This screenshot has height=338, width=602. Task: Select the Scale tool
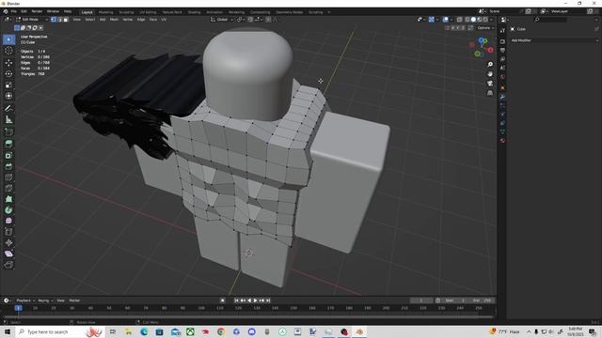click(x=8, y=84)
